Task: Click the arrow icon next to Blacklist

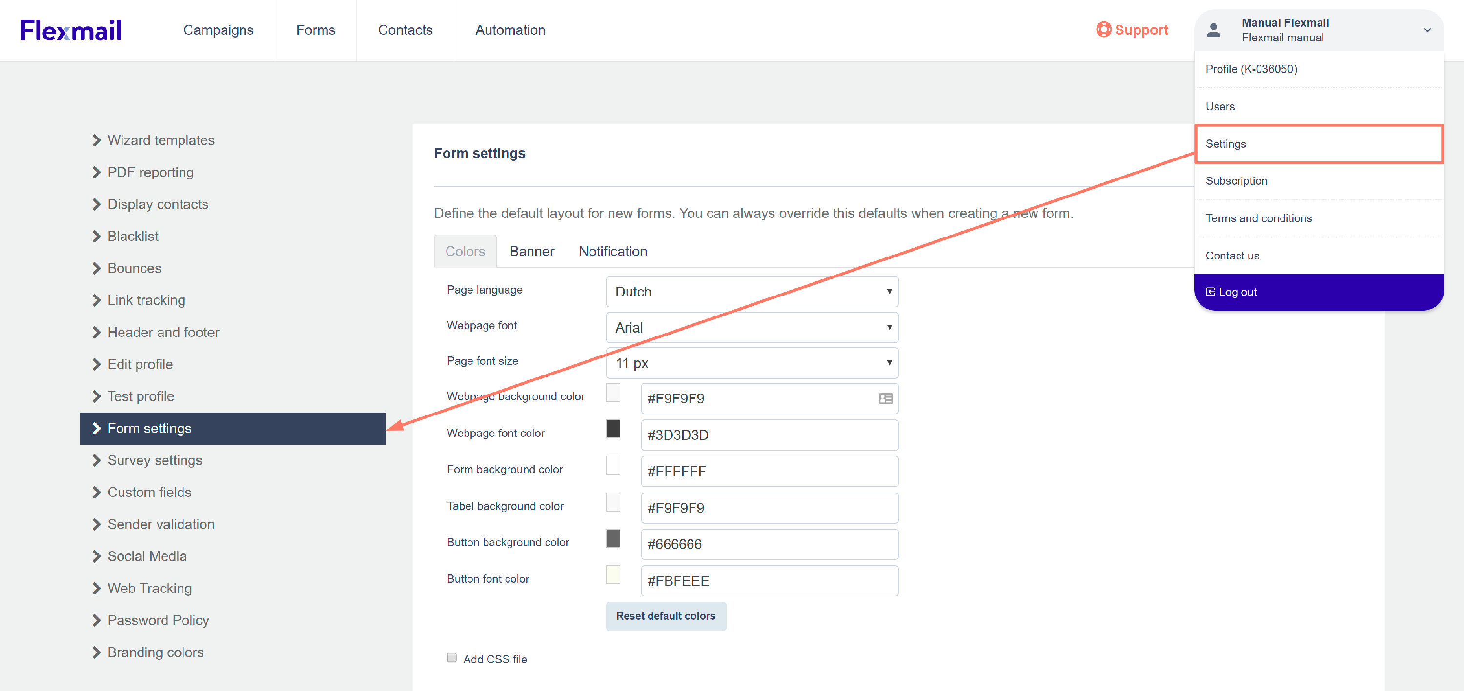Action: click(x=96, y=236)
